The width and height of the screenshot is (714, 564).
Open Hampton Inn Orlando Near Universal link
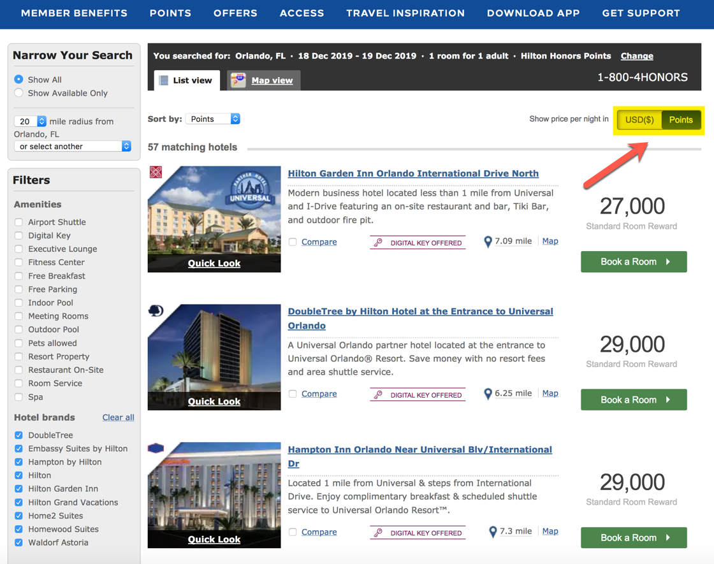pos(420,456)
